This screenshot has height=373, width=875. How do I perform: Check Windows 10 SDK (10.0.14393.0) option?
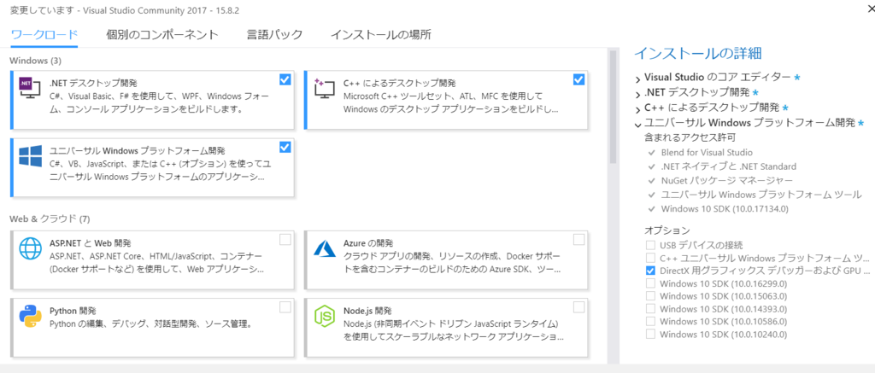coord(650,309)
